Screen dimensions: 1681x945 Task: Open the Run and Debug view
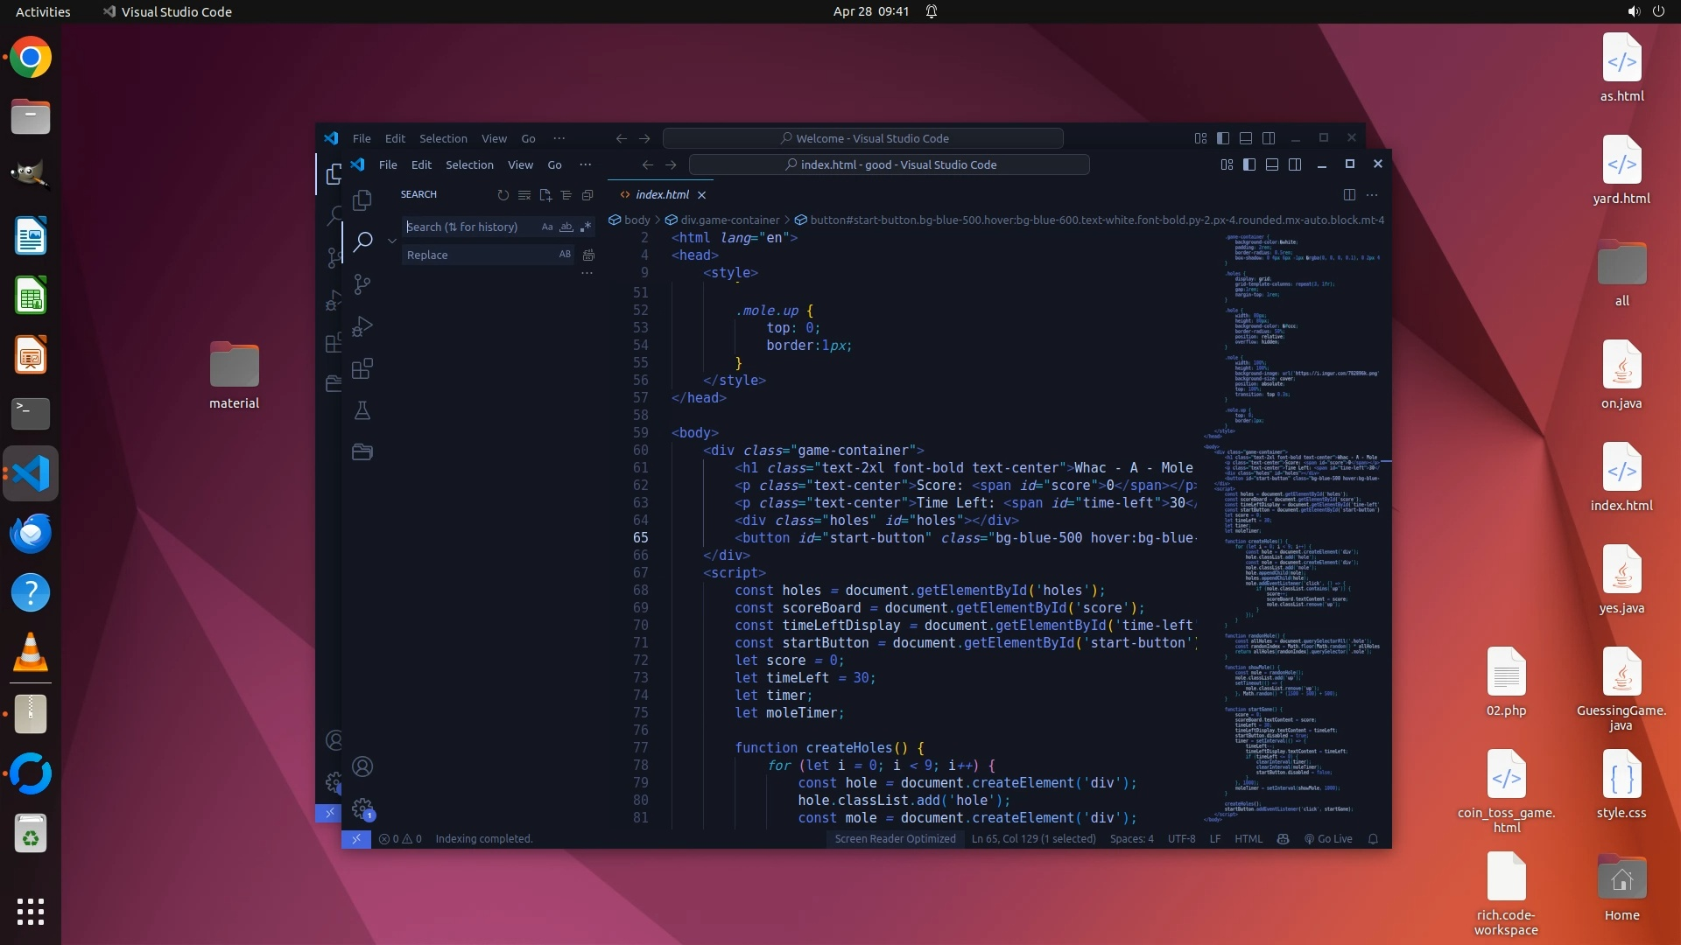click(362, 326)
